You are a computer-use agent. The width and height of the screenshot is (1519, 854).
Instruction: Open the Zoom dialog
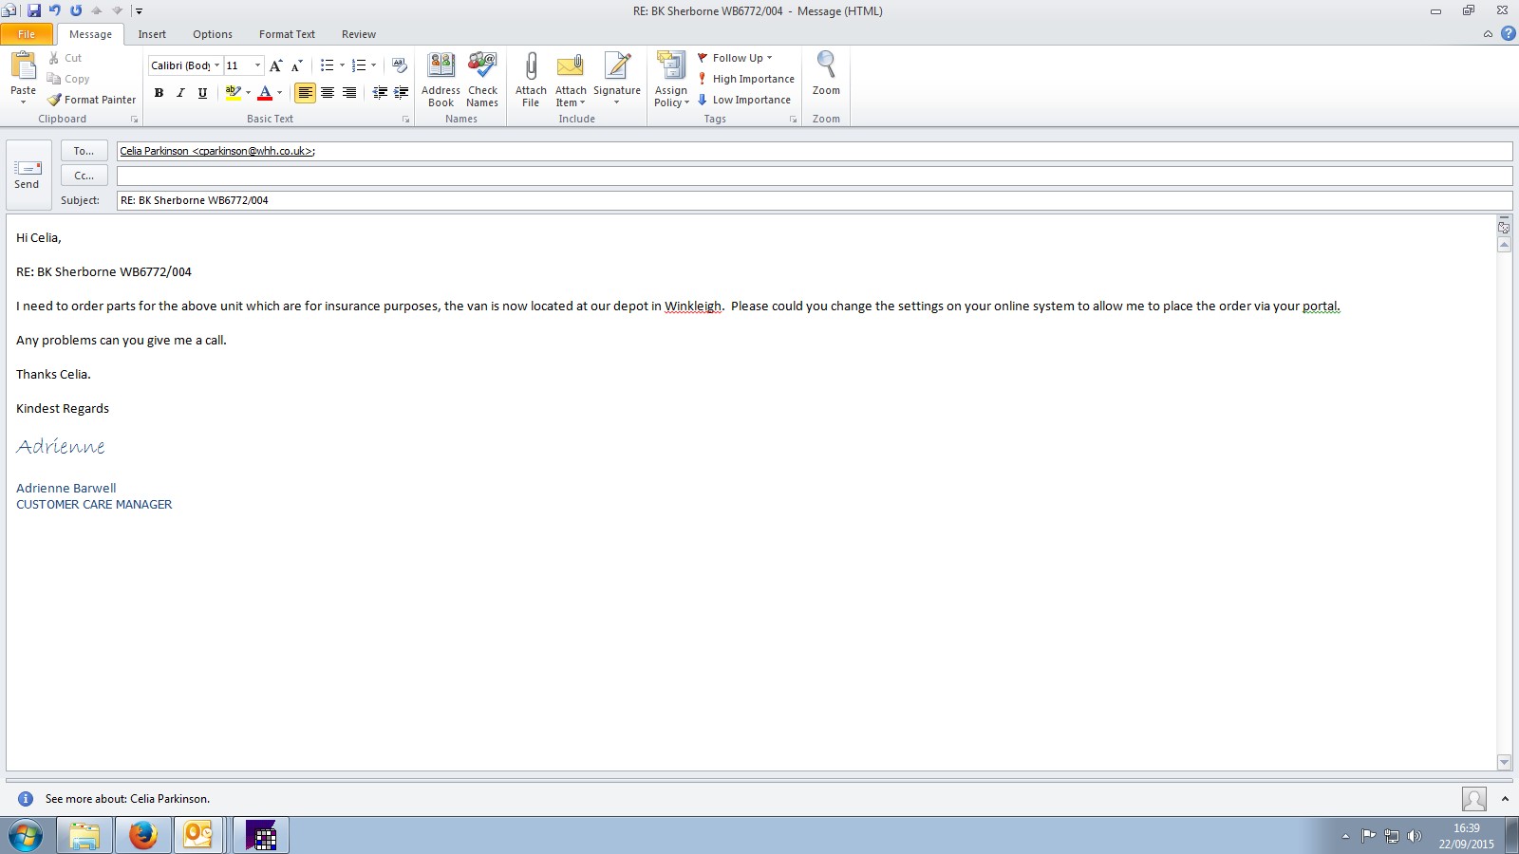coord(826,74)
